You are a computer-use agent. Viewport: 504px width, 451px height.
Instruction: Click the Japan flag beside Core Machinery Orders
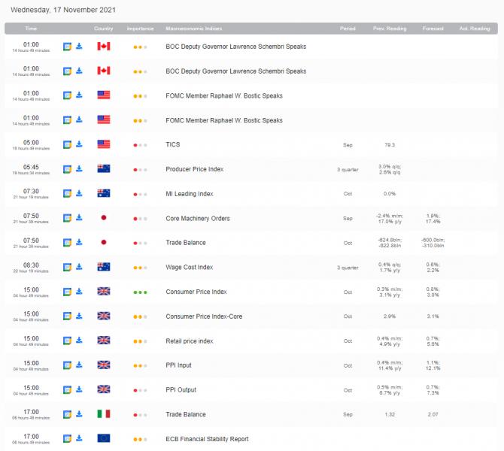(104, 218)
